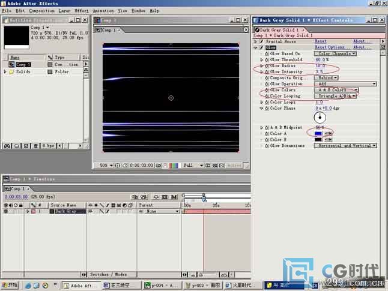
Task: Open the composition flowchart button in timeline
Action: click(135, 197)
